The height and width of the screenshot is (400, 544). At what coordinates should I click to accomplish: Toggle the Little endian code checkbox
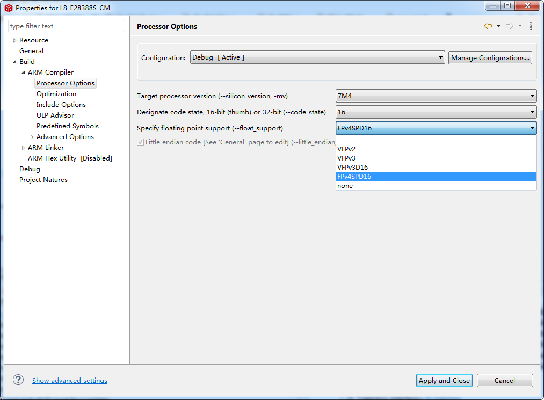(140, 142)
